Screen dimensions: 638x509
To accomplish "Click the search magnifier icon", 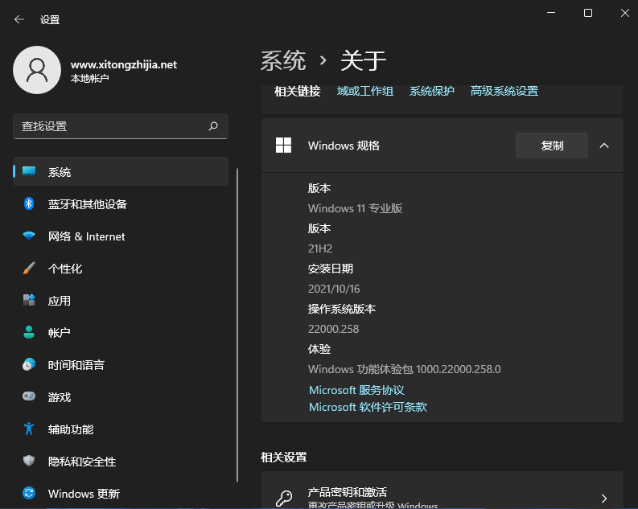I will [213, 126].
